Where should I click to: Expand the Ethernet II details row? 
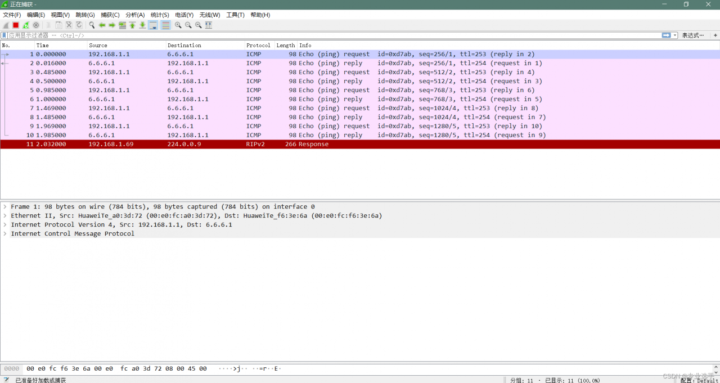pyautogui.click(x=5, y=215)
